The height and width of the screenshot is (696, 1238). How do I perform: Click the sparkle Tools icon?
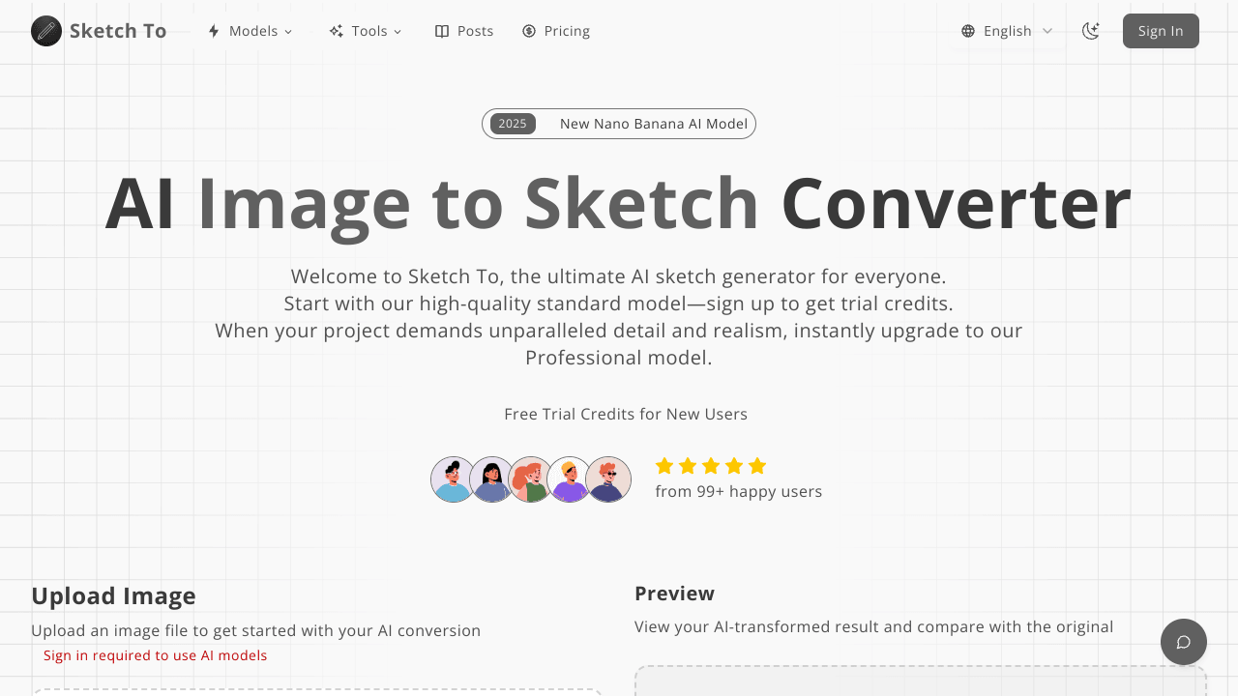[x=337, y=31]
